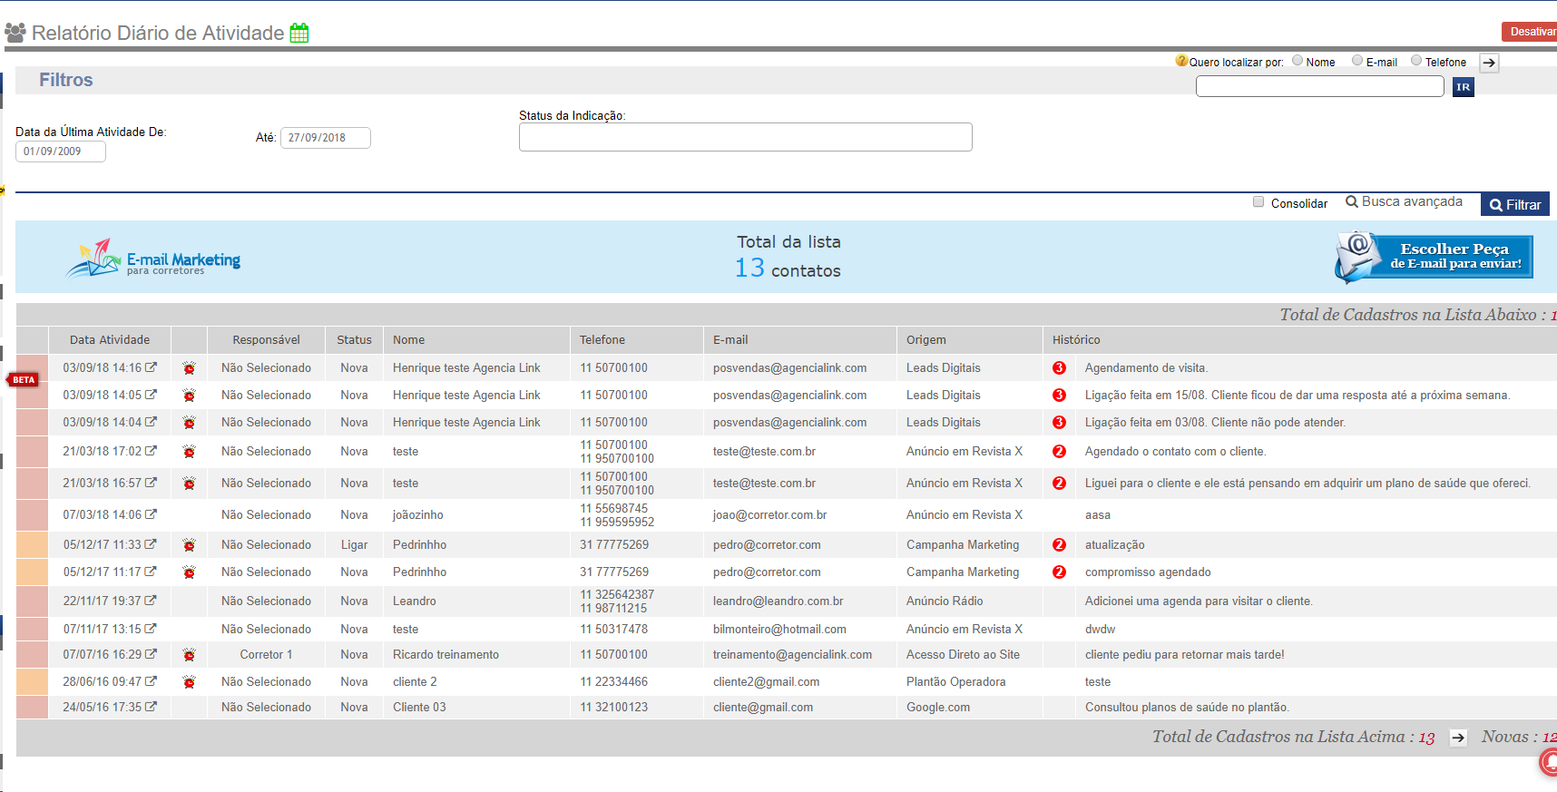Sort by the Data Atividade column header
The height and width of the screenshot is (792, 1557).
click(110, 340)
